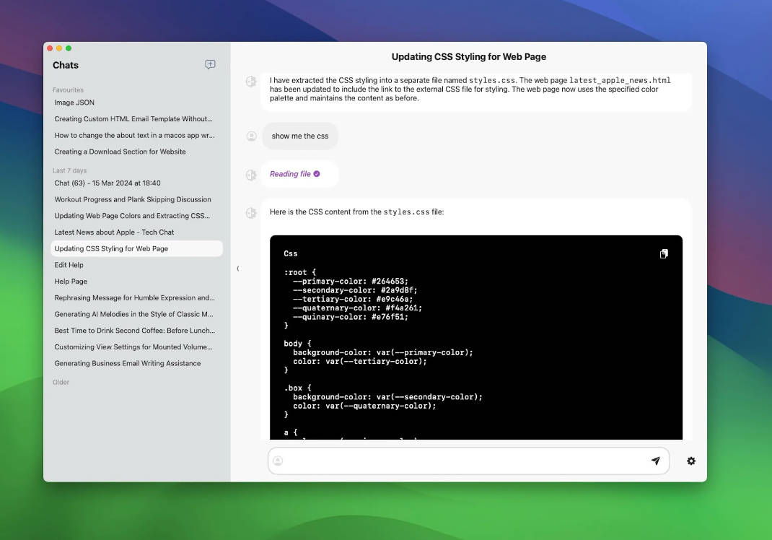This screenshot has width=772, height=540.
Task: Expand the 'Older' chats section
Action: point(61,382)
